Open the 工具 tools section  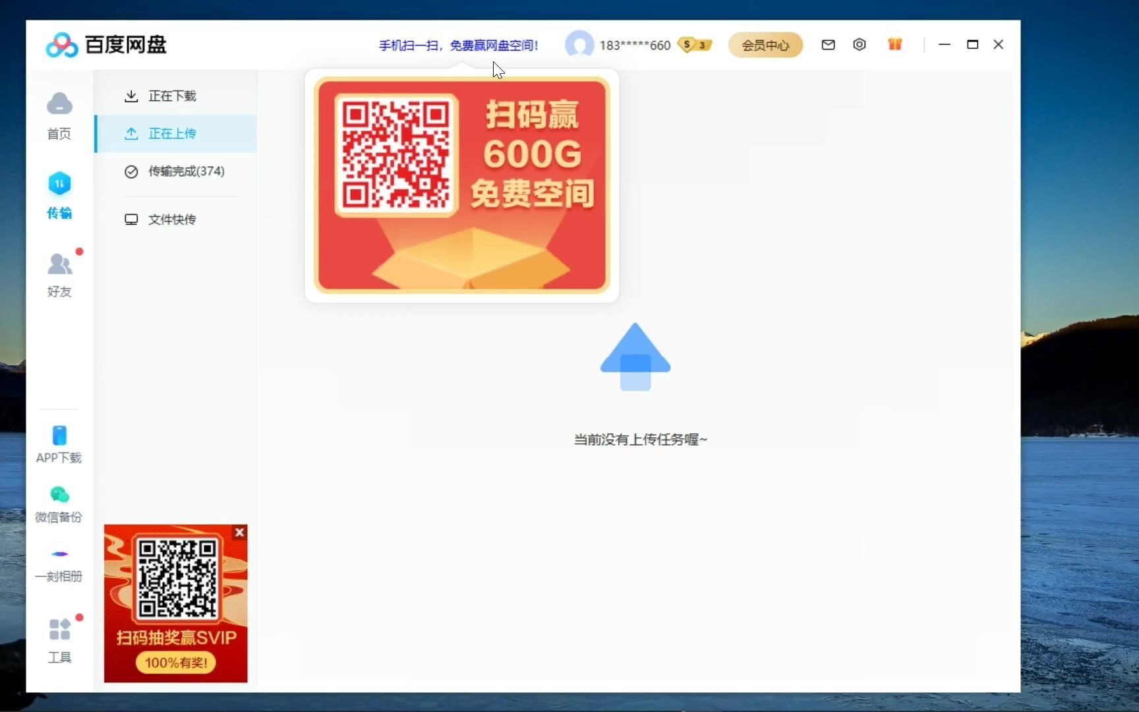pyautogui.click(x=59, y=640)
